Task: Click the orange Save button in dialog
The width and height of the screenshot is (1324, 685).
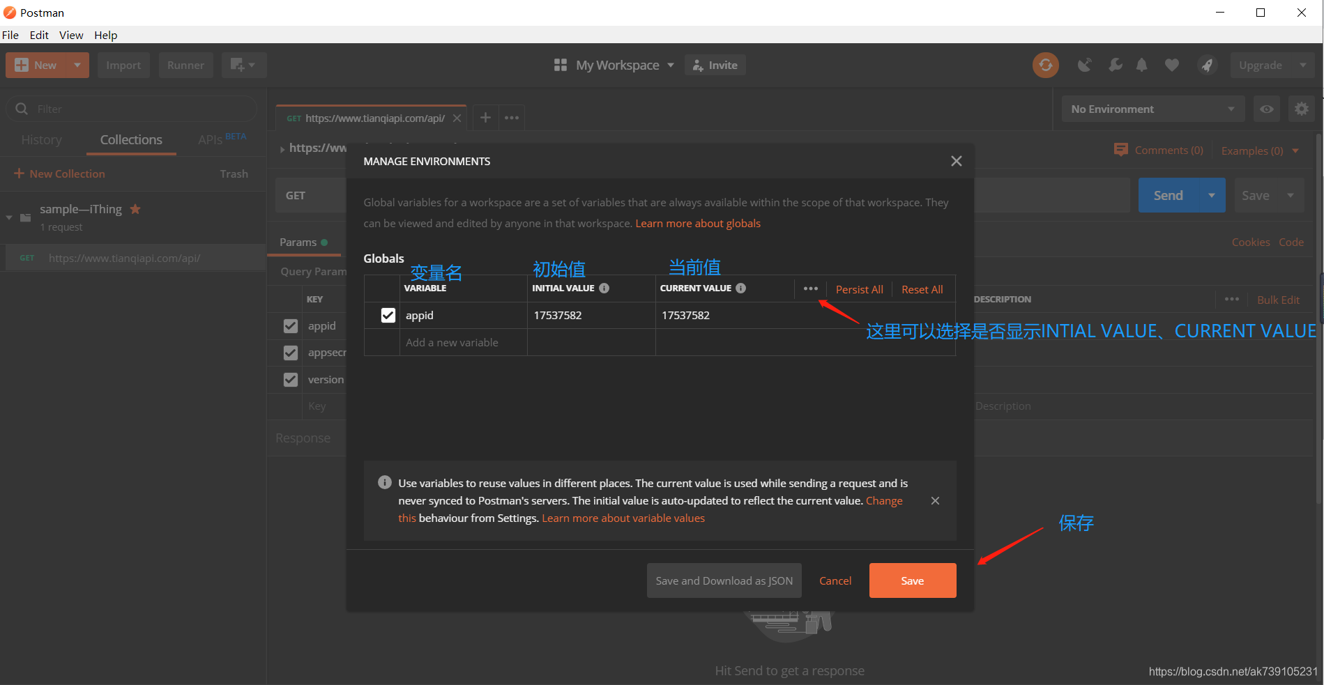Action: [x=913, y=580]
